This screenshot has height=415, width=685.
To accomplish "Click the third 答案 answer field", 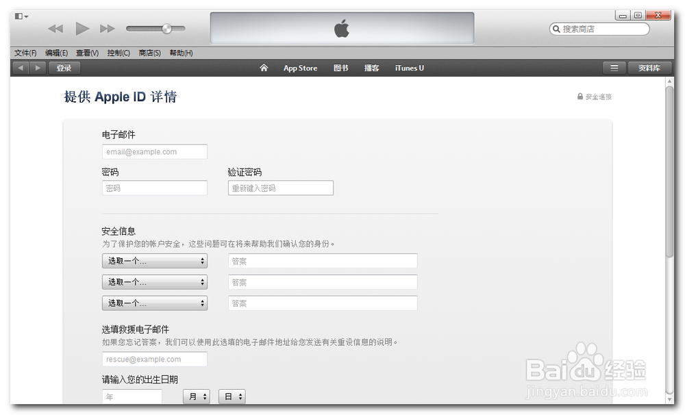I will point(323,303).
